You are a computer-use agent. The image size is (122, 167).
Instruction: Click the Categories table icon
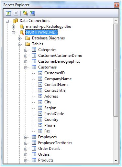(34, 50)
